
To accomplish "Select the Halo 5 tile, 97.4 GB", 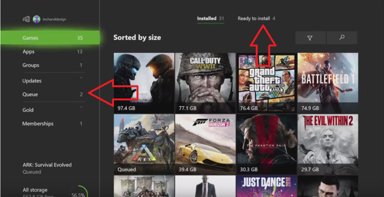I will tap(144, 83).
